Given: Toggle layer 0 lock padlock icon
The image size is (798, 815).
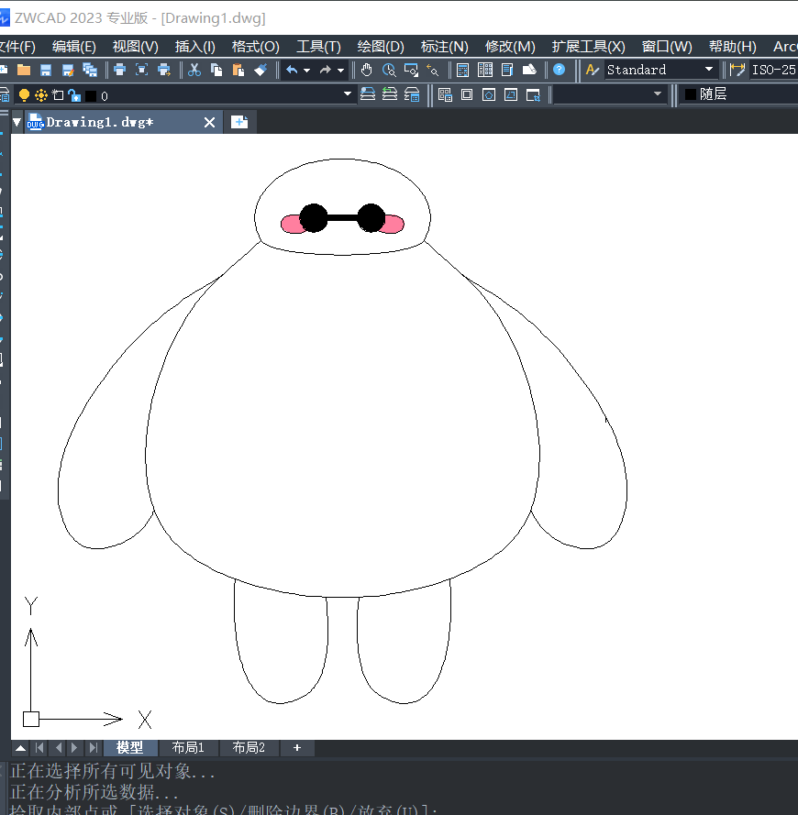Looking at the screenshot, I should click(x=74, y=95).
